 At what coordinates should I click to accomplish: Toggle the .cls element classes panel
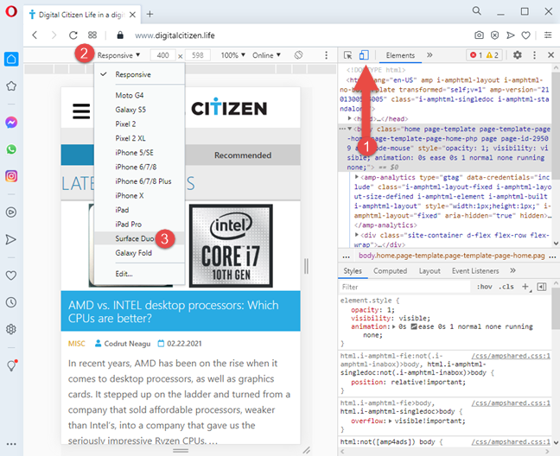coord(507,287)
